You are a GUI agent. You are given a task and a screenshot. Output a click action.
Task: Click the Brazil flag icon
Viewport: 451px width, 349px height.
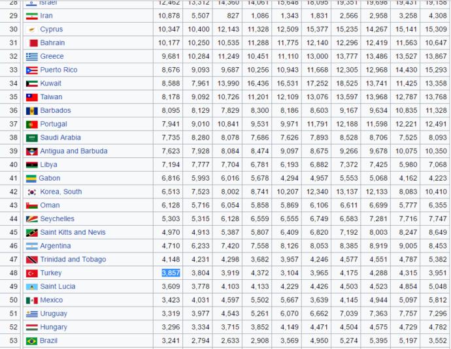tap(31, 341)
